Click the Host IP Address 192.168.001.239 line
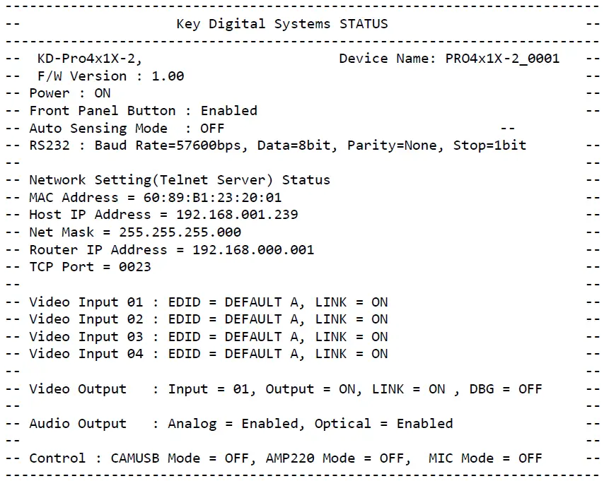Viewport: 609px width, 481px height. [163, 215]
